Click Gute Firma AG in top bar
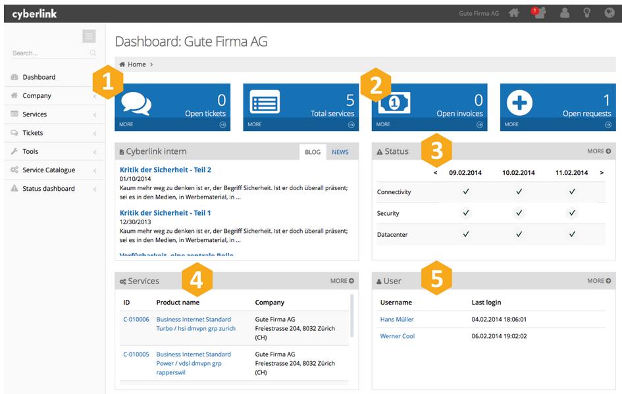The image size is (622, 394). pyautogui.click(x=479, y=13)
